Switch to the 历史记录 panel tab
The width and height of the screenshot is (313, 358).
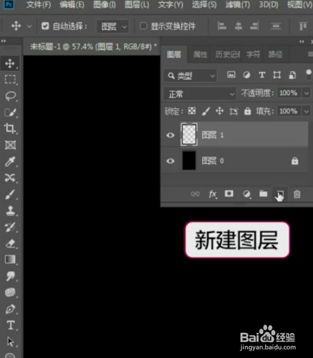tap(228, 55)
